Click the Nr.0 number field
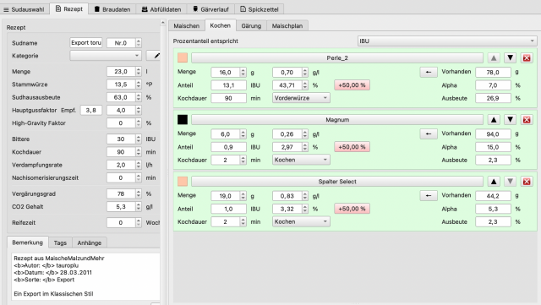 [121, 43]
